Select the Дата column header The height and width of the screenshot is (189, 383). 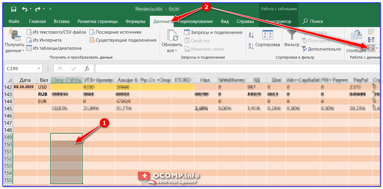point(25,80)
